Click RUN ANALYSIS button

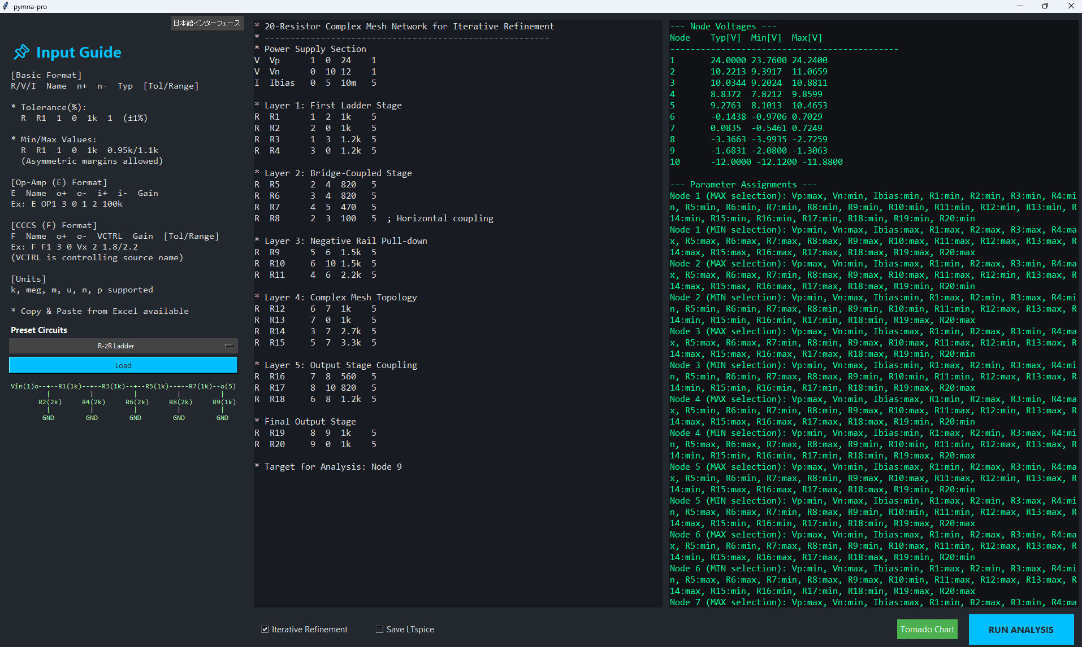pos(1021,629)
